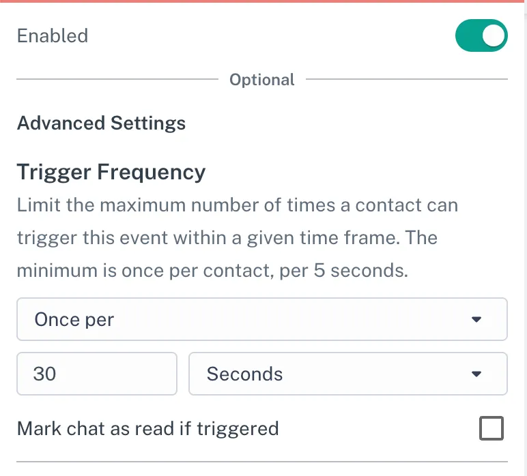Toggle the Enabled switch off
The width and height of the screenshot is (527, 476).
pos(481,35)
